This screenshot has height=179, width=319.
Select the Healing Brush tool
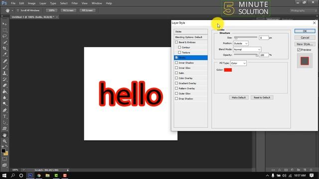click(x=4, y=61)
